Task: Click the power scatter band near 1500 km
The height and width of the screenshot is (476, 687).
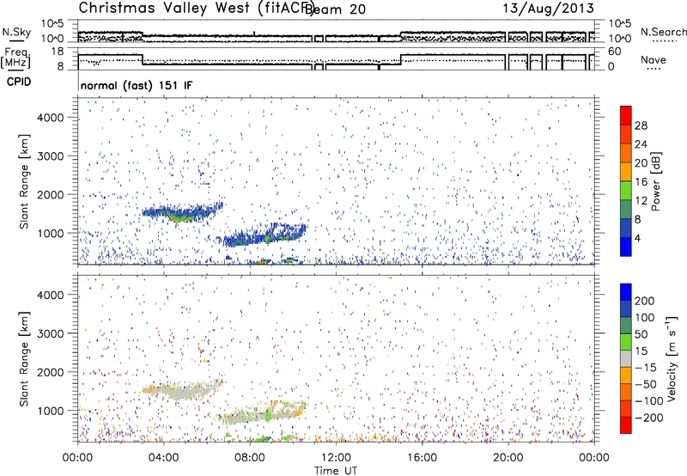Action: tap(182, 212)
